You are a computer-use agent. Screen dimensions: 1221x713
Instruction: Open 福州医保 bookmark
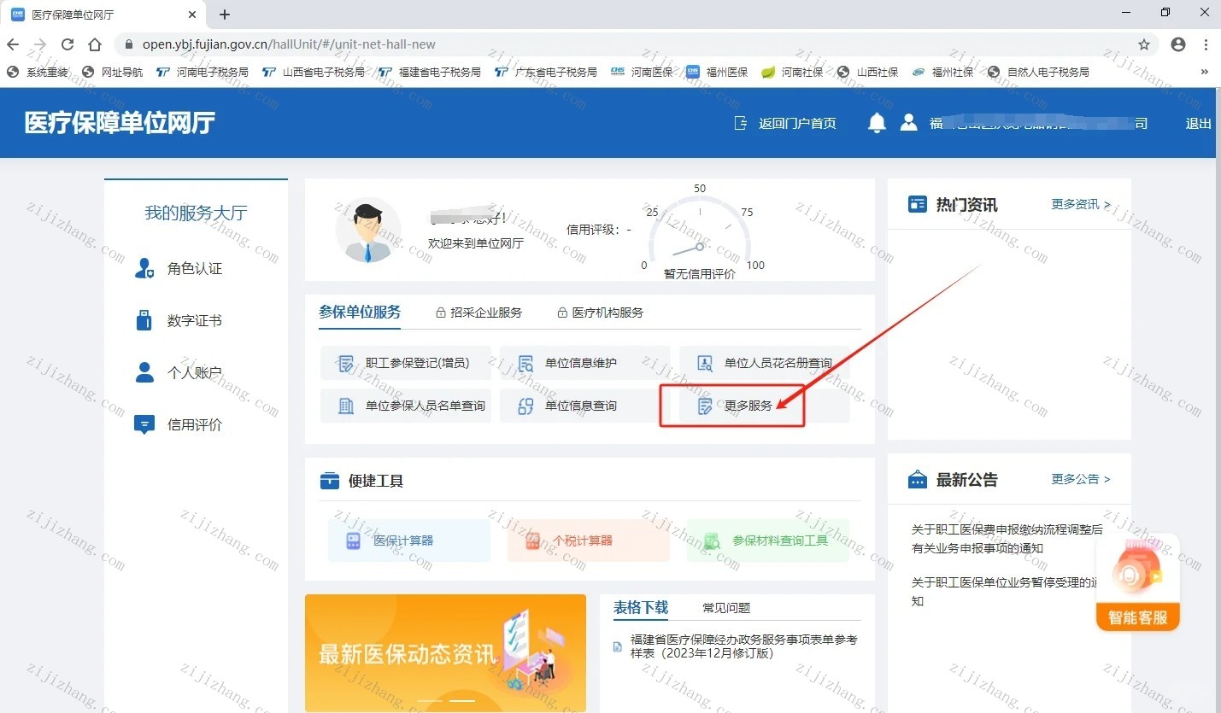(718, 73)
